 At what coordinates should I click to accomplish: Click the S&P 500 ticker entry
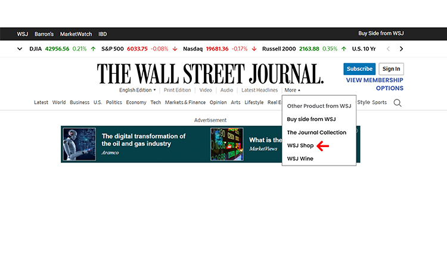(139, 49)
